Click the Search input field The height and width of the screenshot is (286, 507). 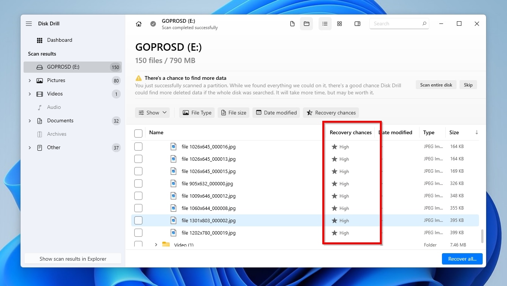(396, 24)
